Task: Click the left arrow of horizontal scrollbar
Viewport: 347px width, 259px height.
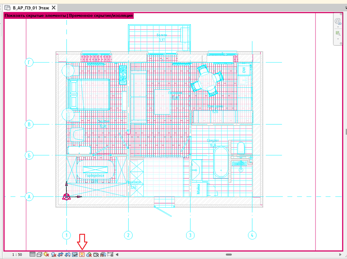Action: (117, 255)
